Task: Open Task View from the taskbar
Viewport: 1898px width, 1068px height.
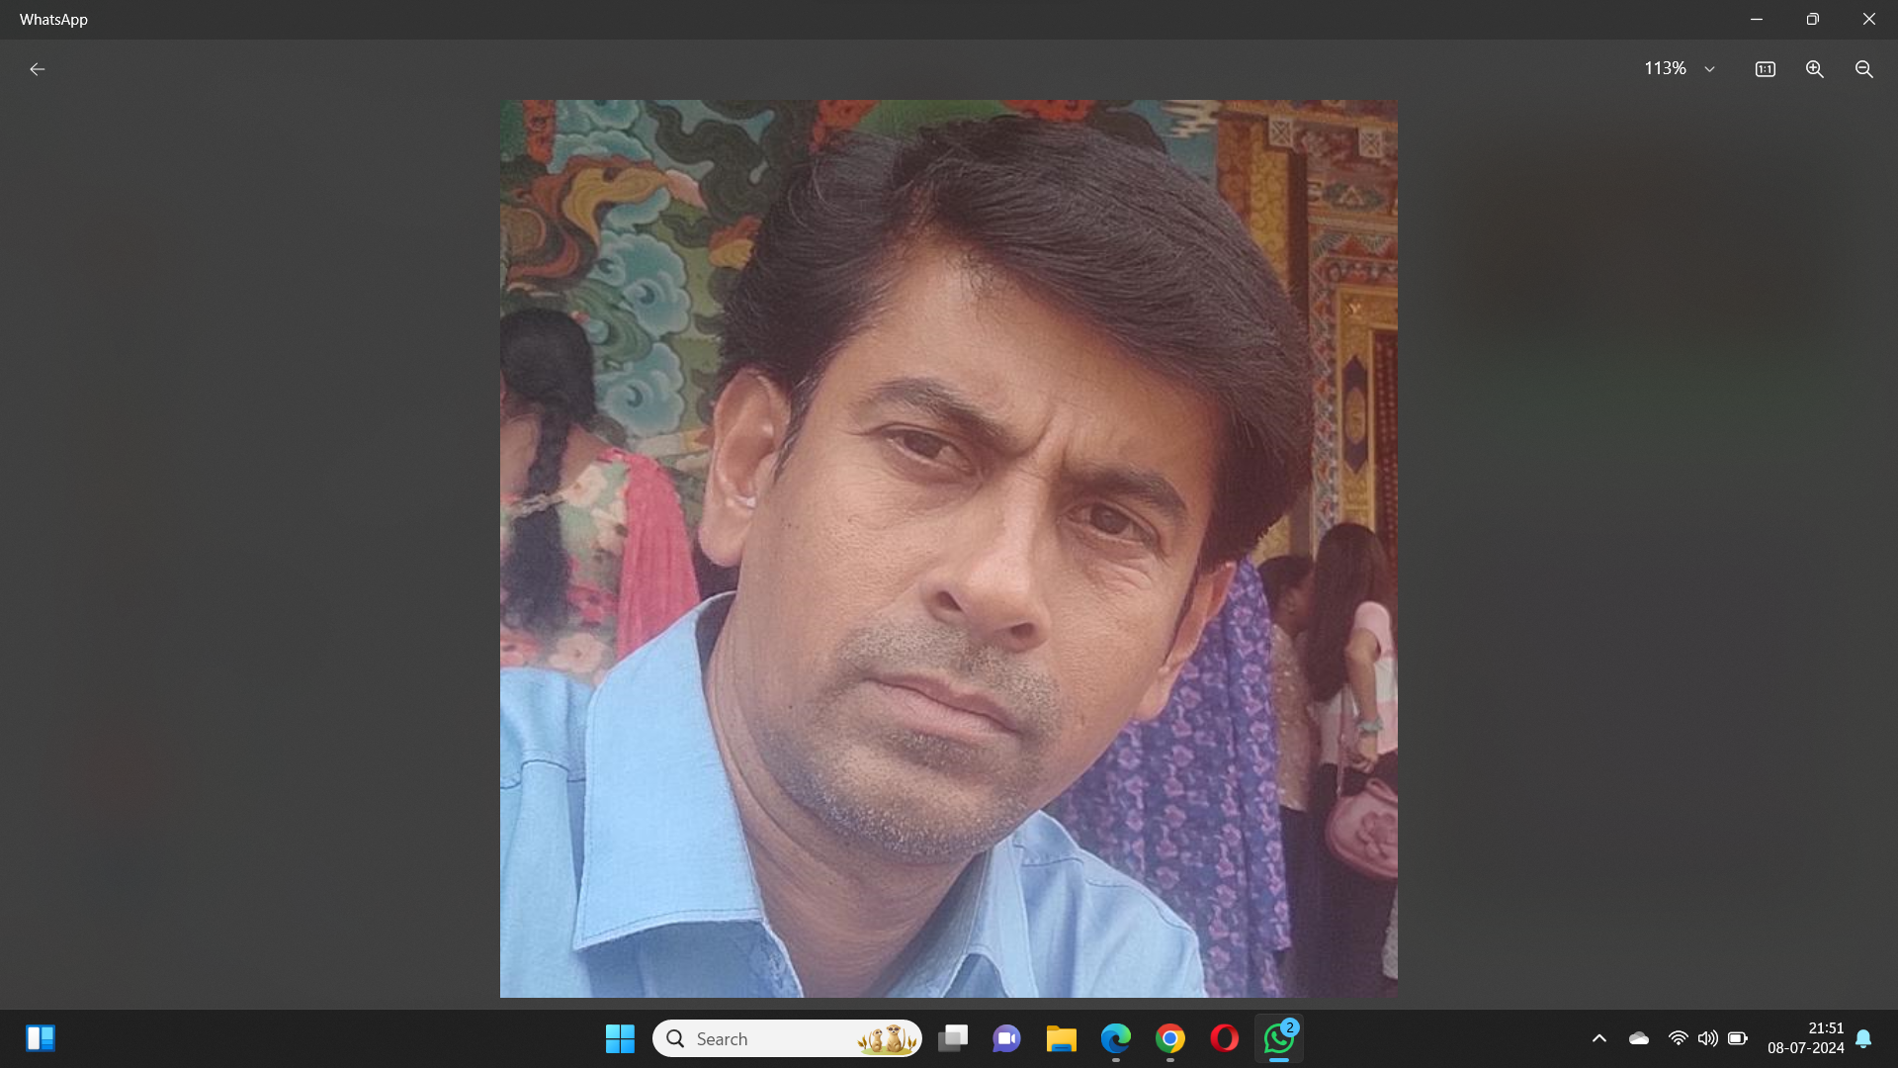Action: point(953,1038)
